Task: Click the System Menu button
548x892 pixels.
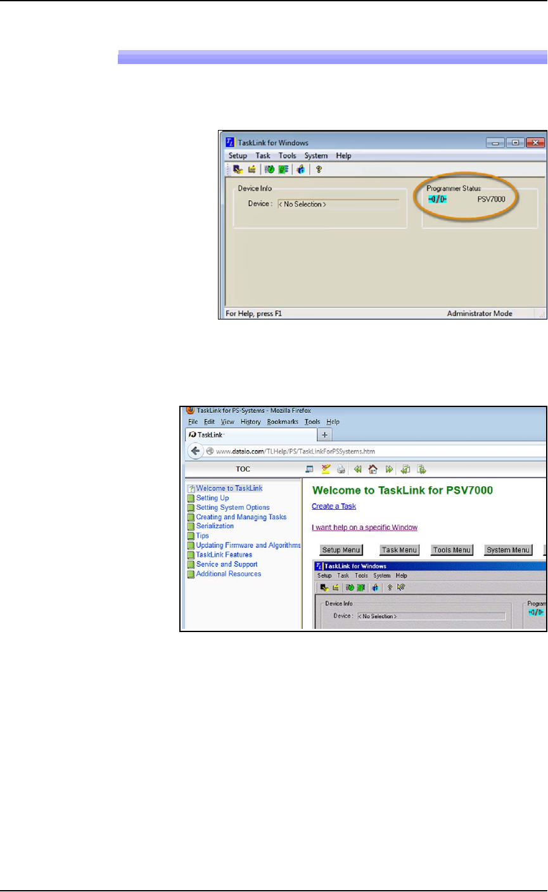Action: coord(508,550)
